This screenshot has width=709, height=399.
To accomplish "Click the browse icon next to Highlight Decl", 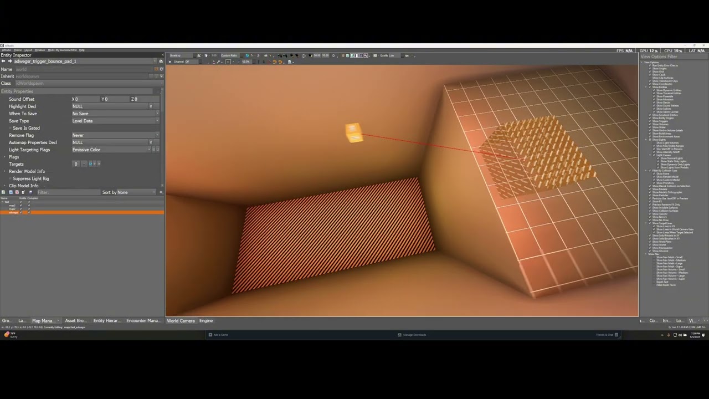I will (151, 106).
